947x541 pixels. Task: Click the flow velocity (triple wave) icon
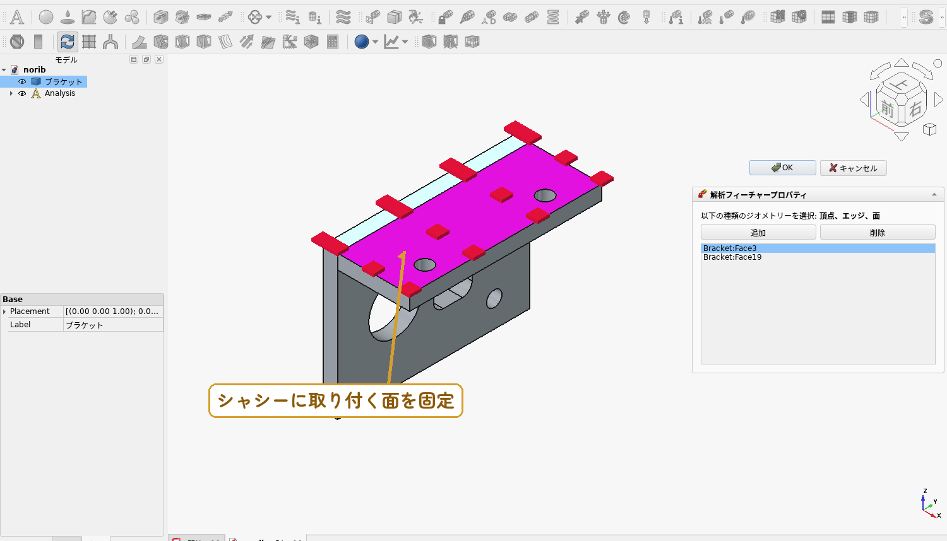(x=343, y=17)
